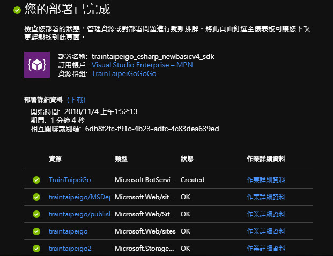This screenshot has width=333, height=256.
Task: Click the green status icon for traintaipeigo Web/sites row
Action: (x=36, y=231)
